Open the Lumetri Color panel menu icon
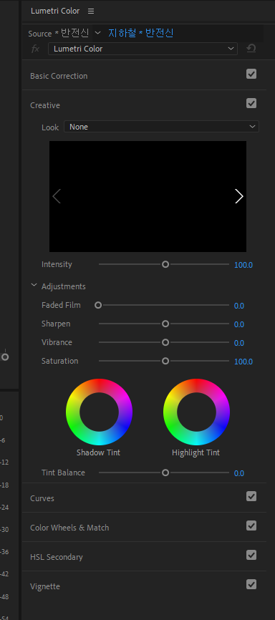 [91, 11]
